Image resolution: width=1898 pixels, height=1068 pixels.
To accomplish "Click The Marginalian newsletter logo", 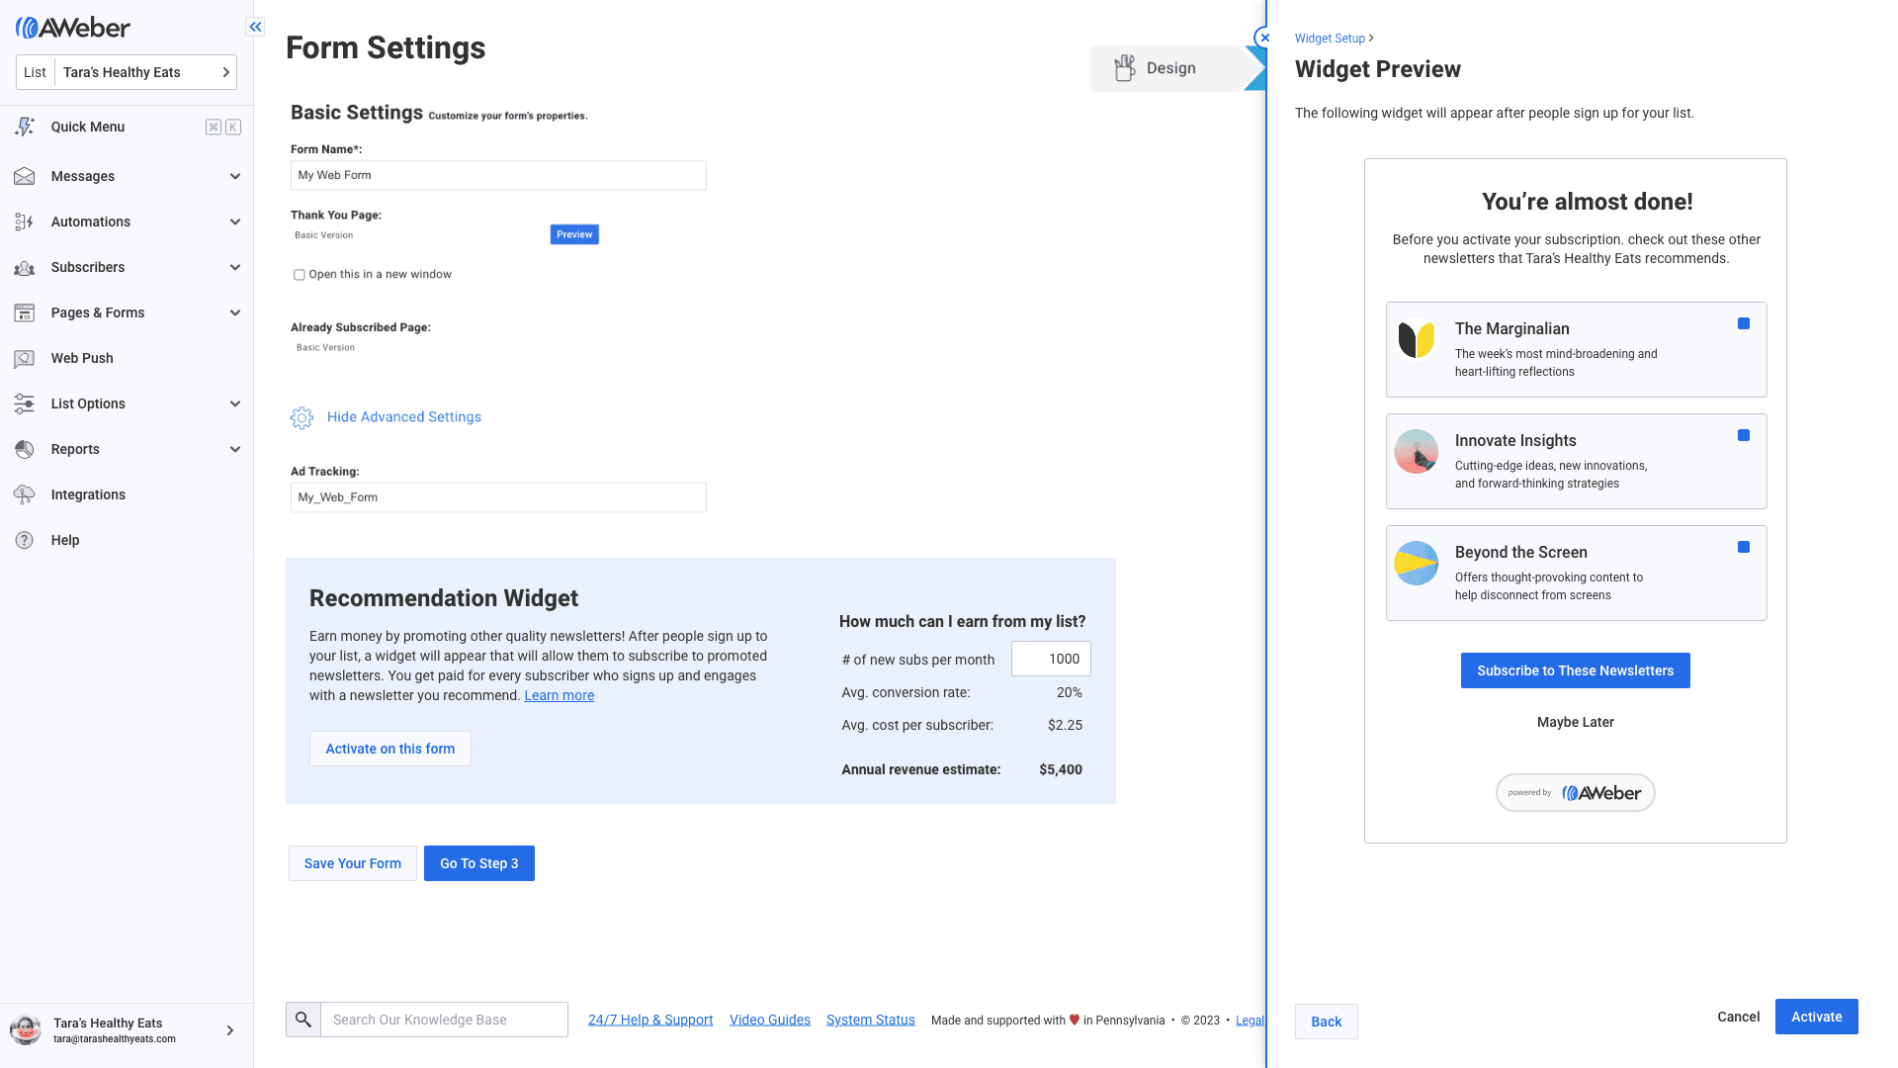I will tap(1417, 339).
